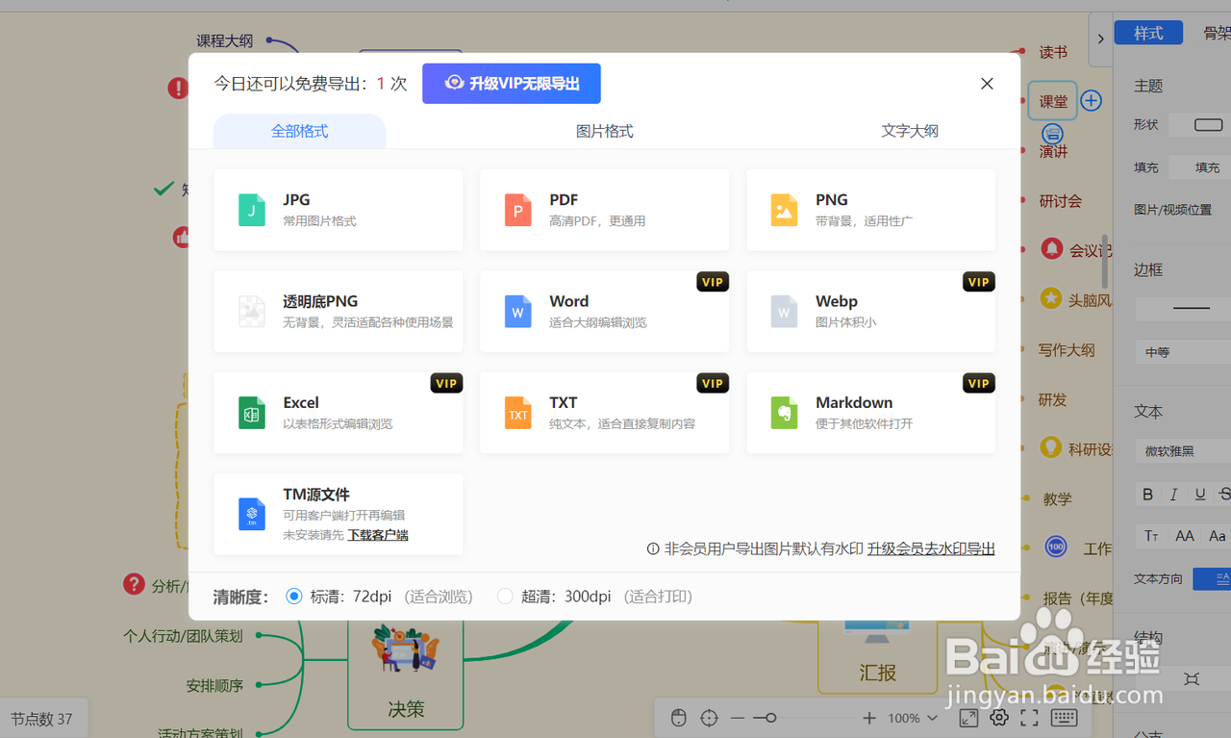Click the Tт text size icon
The image size is (1231, 738).
pos(1150,536)
